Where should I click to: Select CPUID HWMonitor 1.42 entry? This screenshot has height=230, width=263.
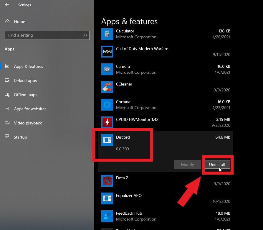166,122
